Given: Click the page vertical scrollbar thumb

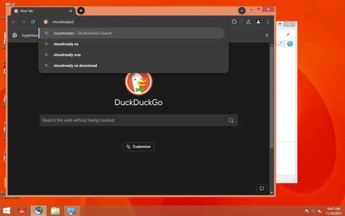Looking at the screenshot, I should [x=272, y=98].
